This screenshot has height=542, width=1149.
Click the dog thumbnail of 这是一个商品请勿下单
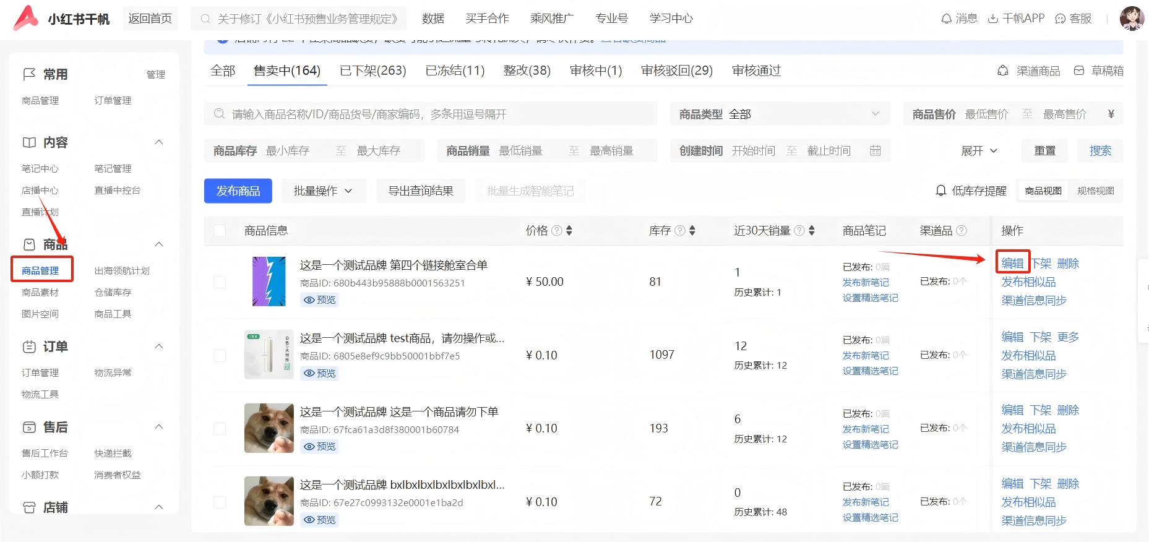(x=269, y=428)
